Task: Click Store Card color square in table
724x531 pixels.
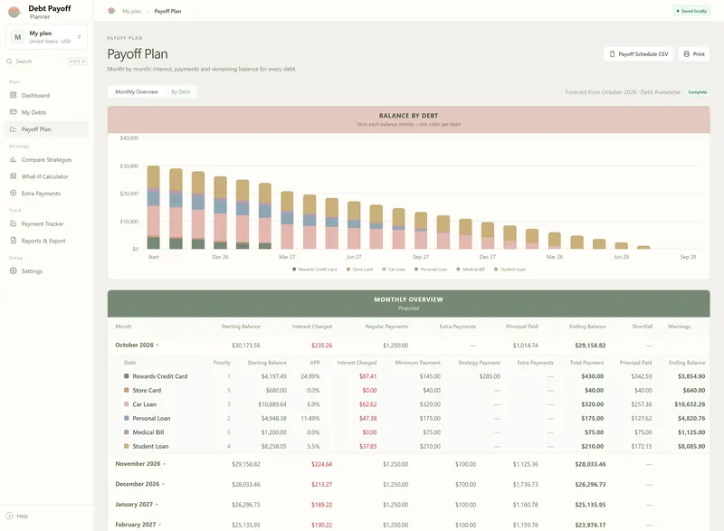Action: click(126, 390)
